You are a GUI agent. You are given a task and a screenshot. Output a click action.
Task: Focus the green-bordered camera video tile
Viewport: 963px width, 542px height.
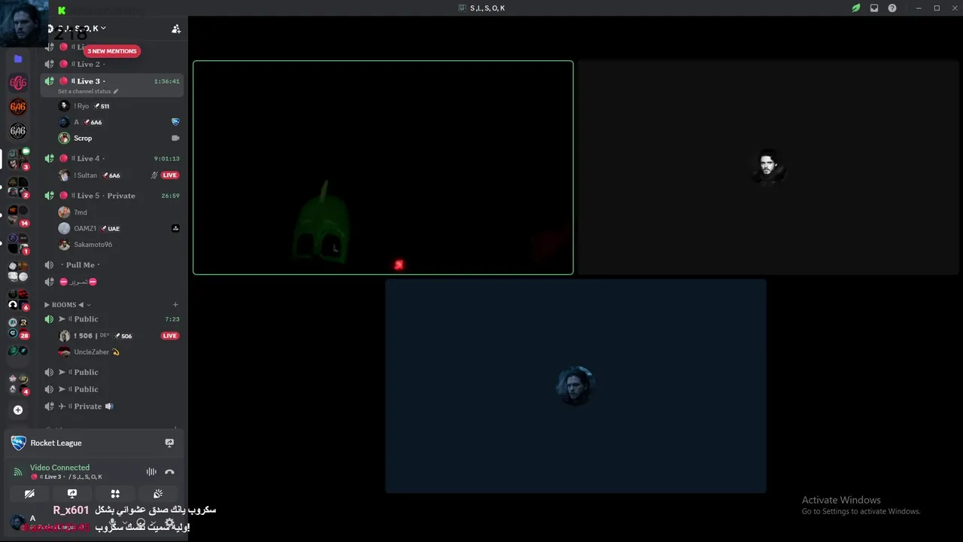tap(383, 168)
